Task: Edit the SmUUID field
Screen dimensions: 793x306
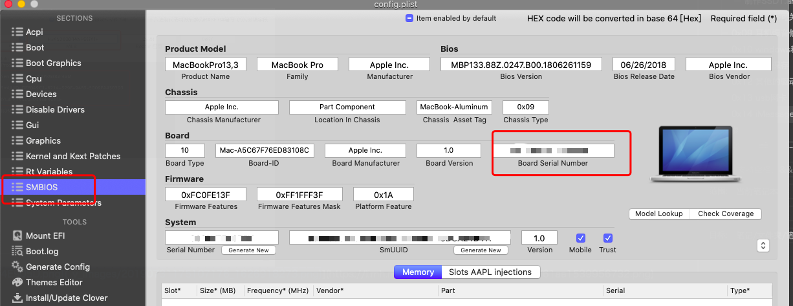Action: tap(400, 237)
